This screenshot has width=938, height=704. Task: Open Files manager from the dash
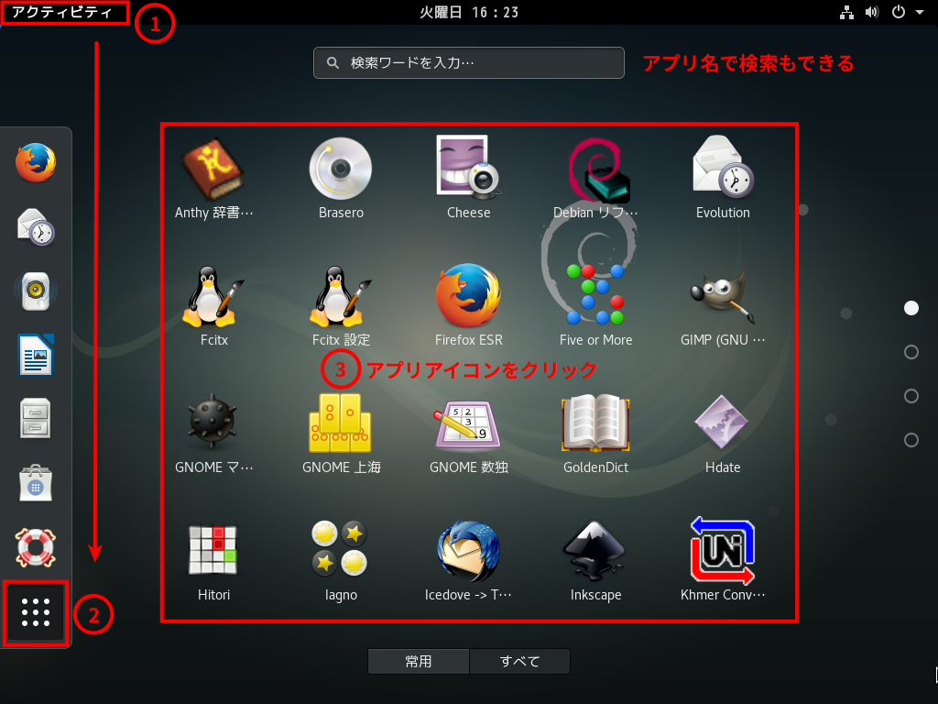(36, 418)
